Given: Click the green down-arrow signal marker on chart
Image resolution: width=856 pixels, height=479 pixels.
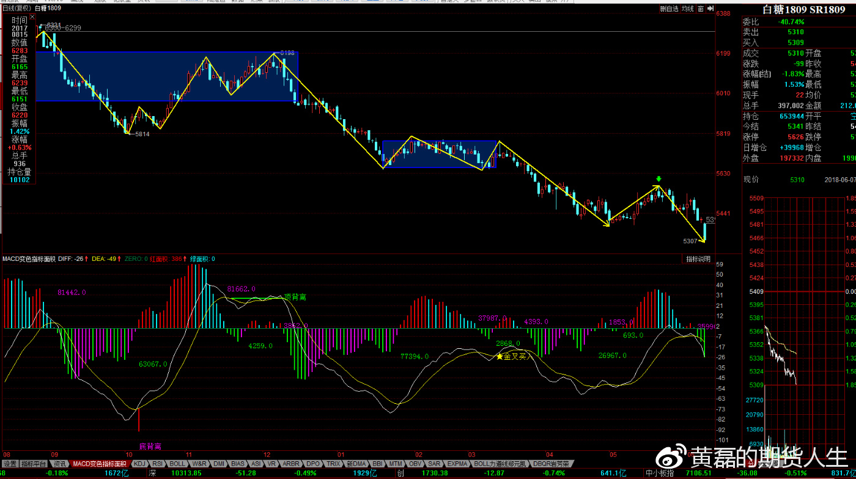Looking at the screenshot, I should pyautogui.click(x=659, y=179).
